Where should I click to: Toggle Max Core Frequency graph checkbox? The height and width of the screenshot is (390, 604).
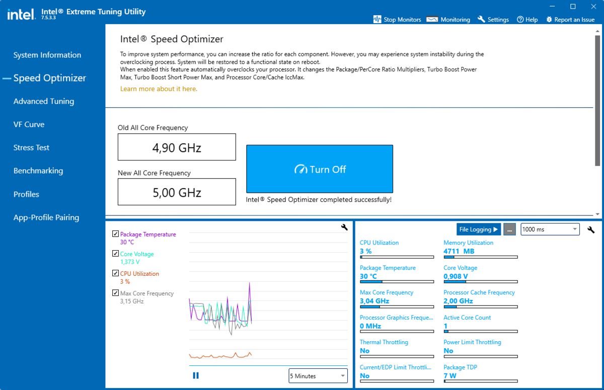116,293
